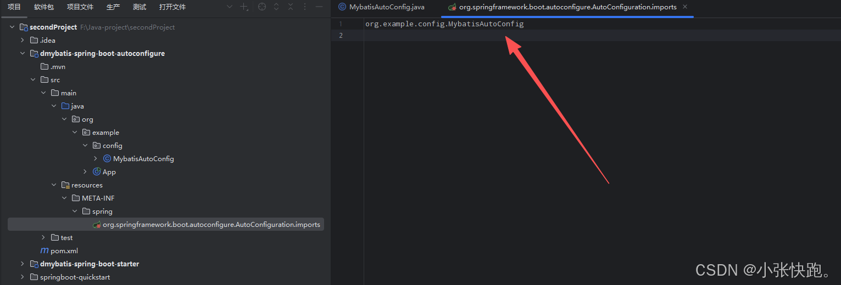
Task: Click the class icon on MybatisAutoConfig.java tab
Action: click(342, 7)
